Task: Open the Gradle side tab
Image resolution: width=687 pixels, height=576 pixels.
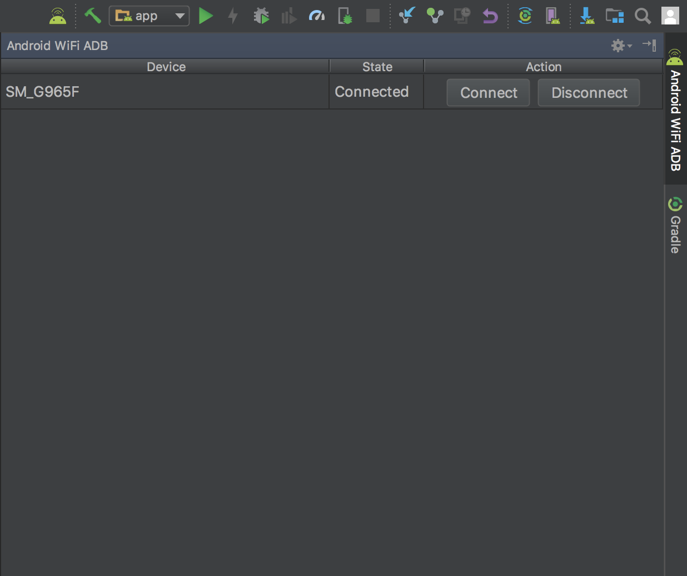Action: pyautogui.click(x=675, y=225)
